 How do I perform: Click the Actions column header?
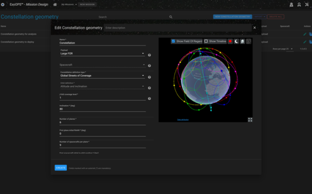[307, 26]
